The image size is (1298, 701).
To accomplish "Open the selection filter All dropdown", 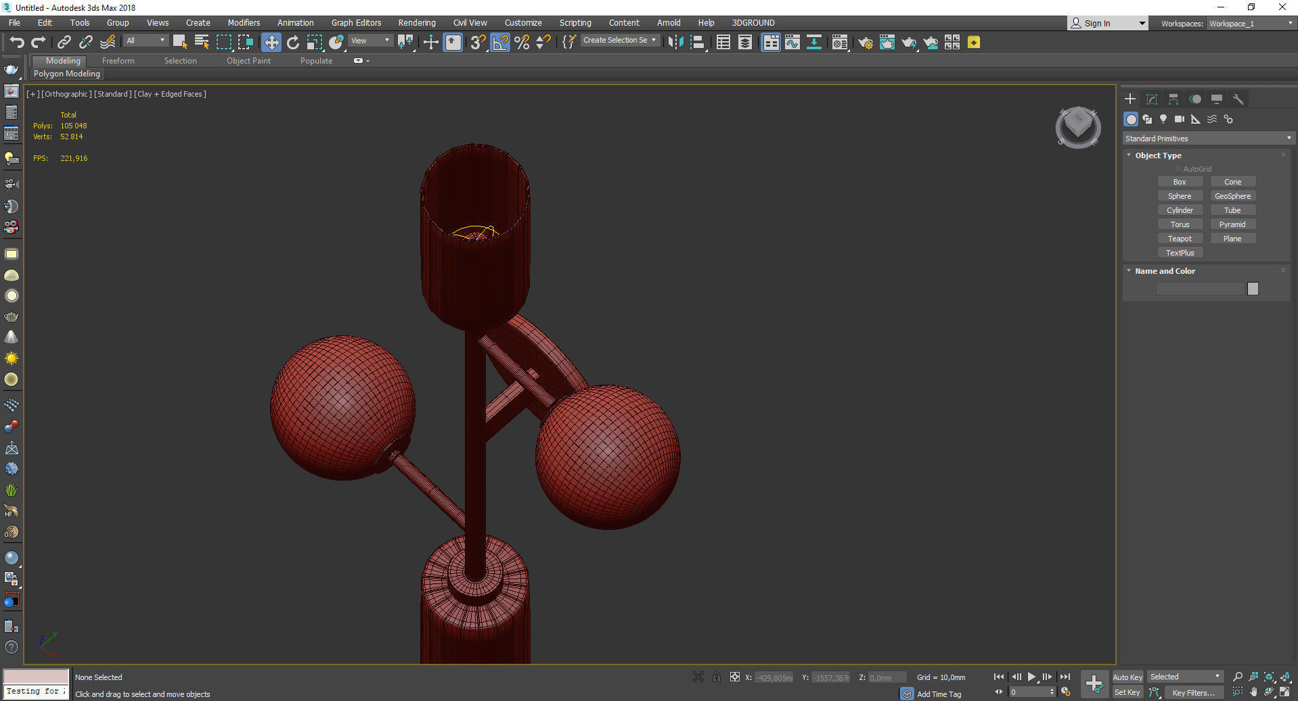I will 145,41.
